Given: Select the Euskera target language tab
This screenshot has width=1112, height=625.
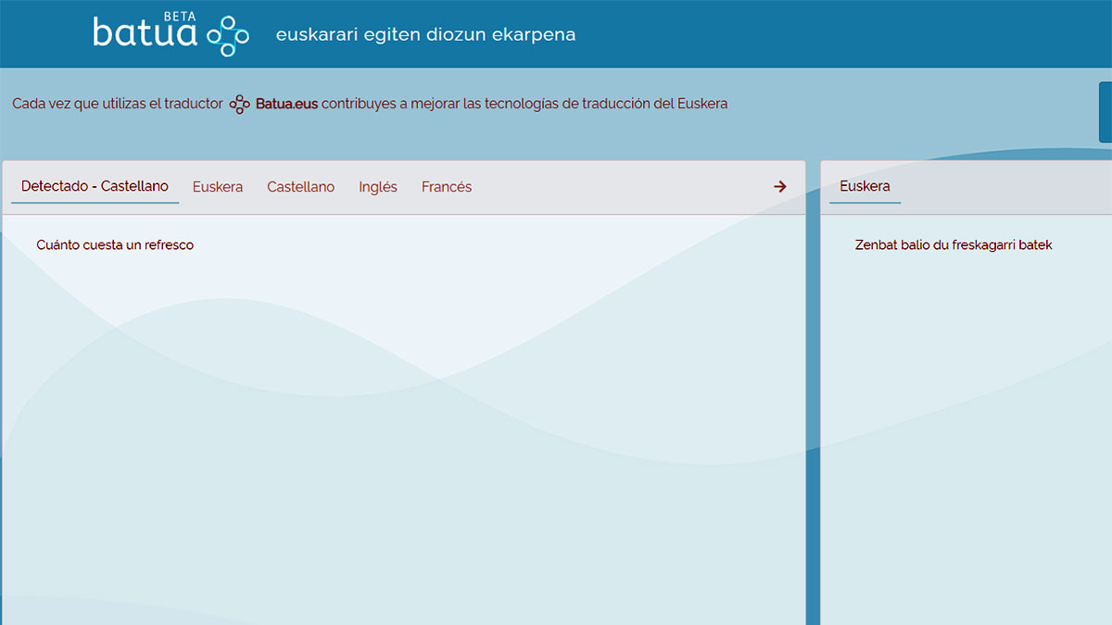Looking at the screenshot, I should (x=865, y=186).
